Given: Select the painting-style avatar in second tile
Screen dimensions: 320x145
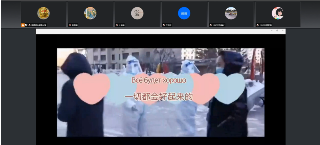Looking at the screenshot, I should (x=90, y=13).
